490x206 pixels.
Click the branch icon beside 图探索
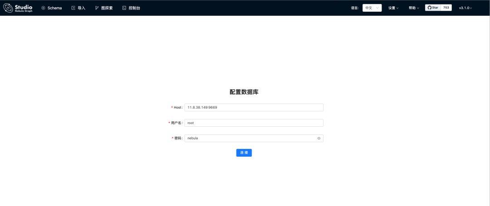tap(97, 8)
